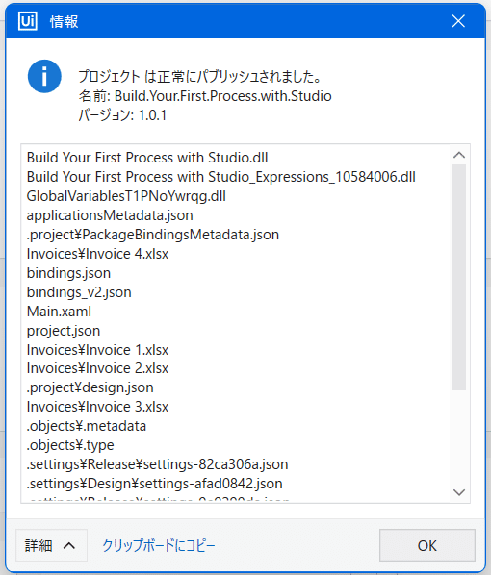The width and height of the screenshot is (491, 575).
Task: Select the Studio_Expressions_10584006.dll line
Action: 221,177
